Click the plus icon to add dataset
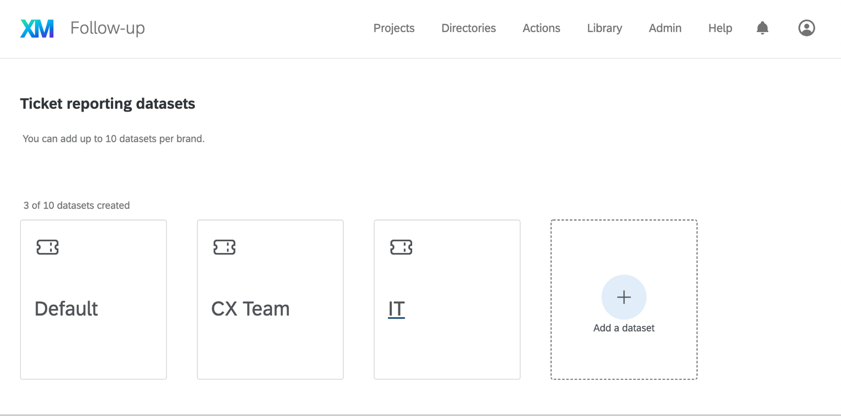 624,297
